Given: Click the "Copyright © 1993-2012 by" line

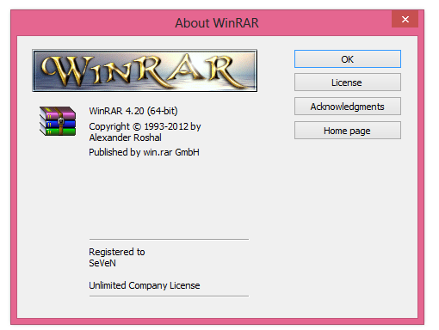Looking at the screenshot, I should click(x=145, y=126).
